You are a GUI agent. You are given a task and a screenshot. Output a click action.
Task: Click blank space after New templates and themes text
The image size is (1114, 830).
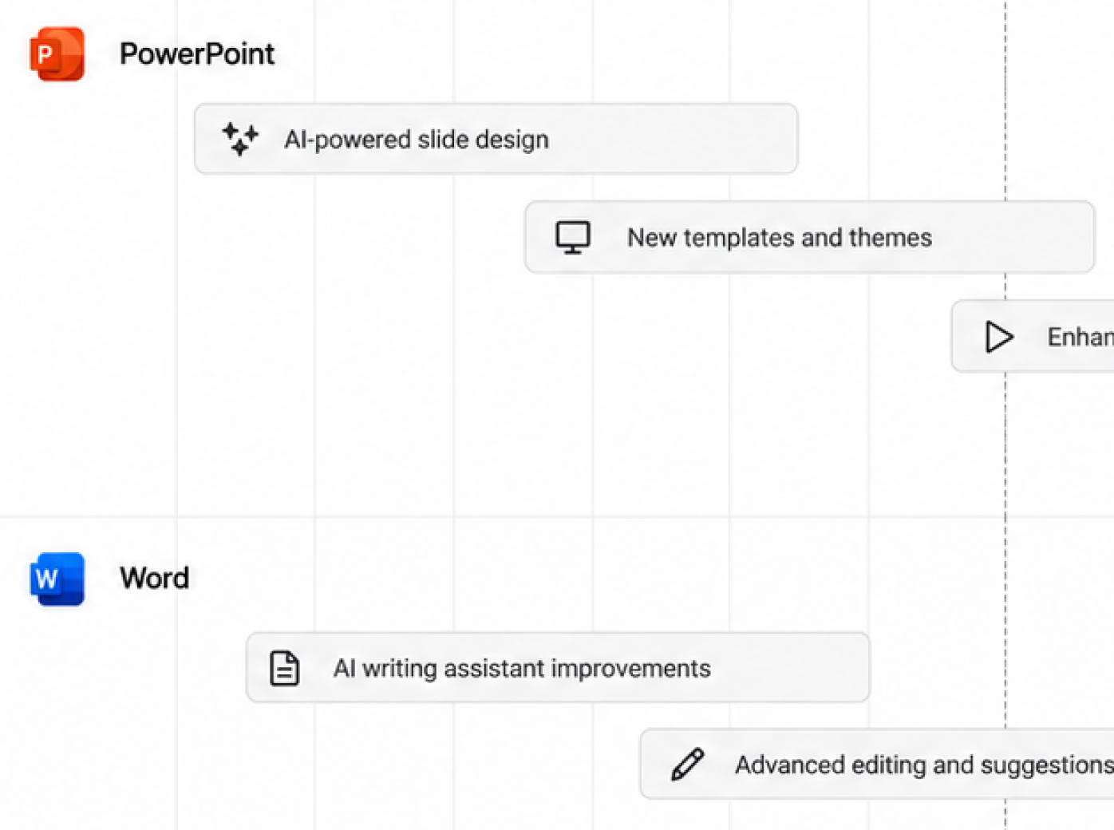click(1012, 237)
